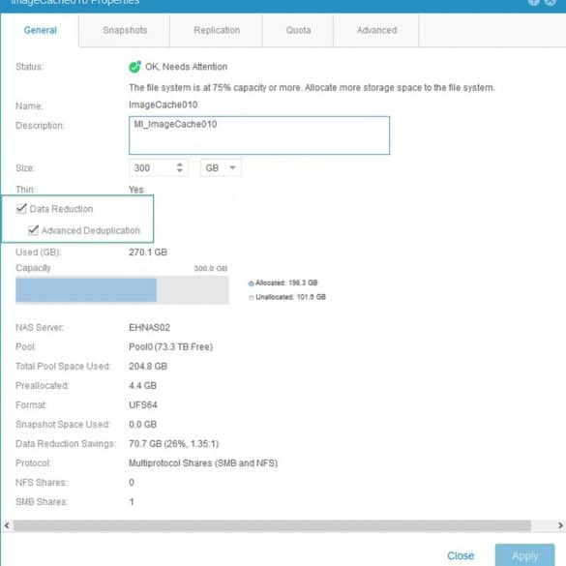Screen dimensions: 566x566
Task: Toggle the Data Reduction checkbox
Action: coord(21,208)
